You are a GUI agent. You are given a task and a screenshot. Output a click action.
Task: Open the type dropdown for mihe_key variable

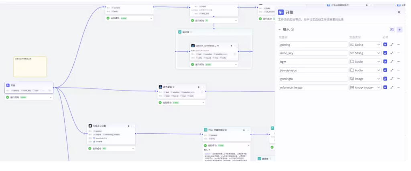click(x=365, y=53)
